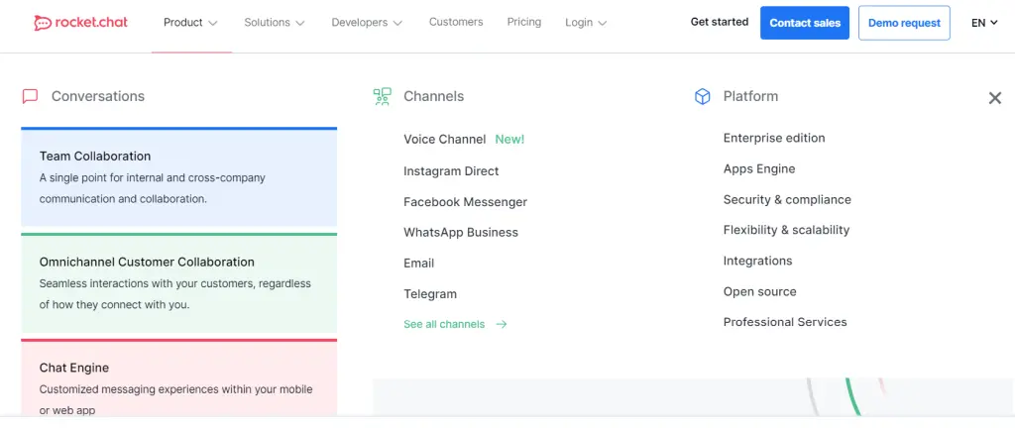Go to Security & compliance

point(786,199)
